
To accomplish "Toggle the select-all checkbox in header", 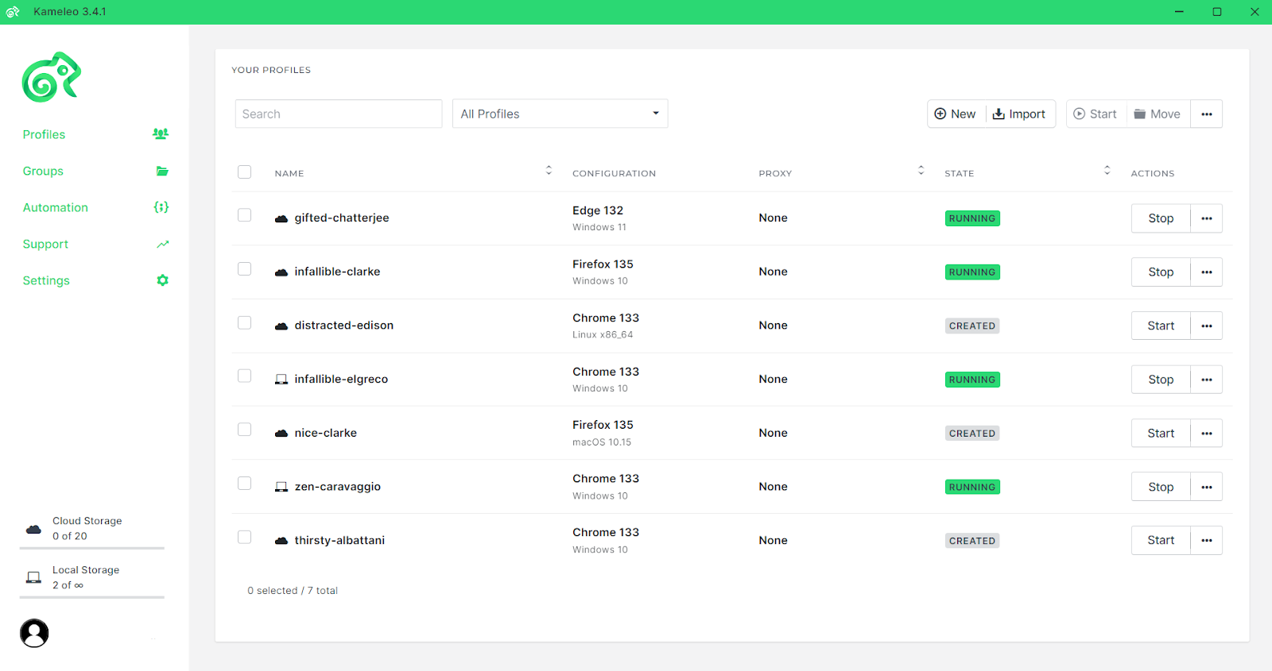I will (x=245, y=172).
